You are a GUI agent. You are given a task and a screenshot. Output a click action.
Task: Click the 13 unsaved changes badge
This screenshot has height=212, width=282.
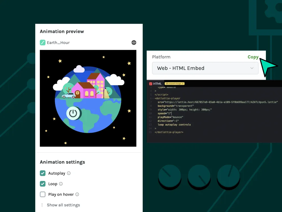(x=175, y=84)
